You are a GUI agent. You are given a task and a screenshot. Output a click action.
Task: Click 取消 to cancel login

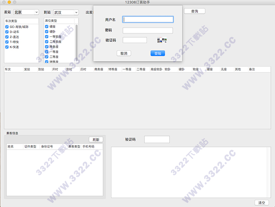pyautogui.click(x=124, y=53)
